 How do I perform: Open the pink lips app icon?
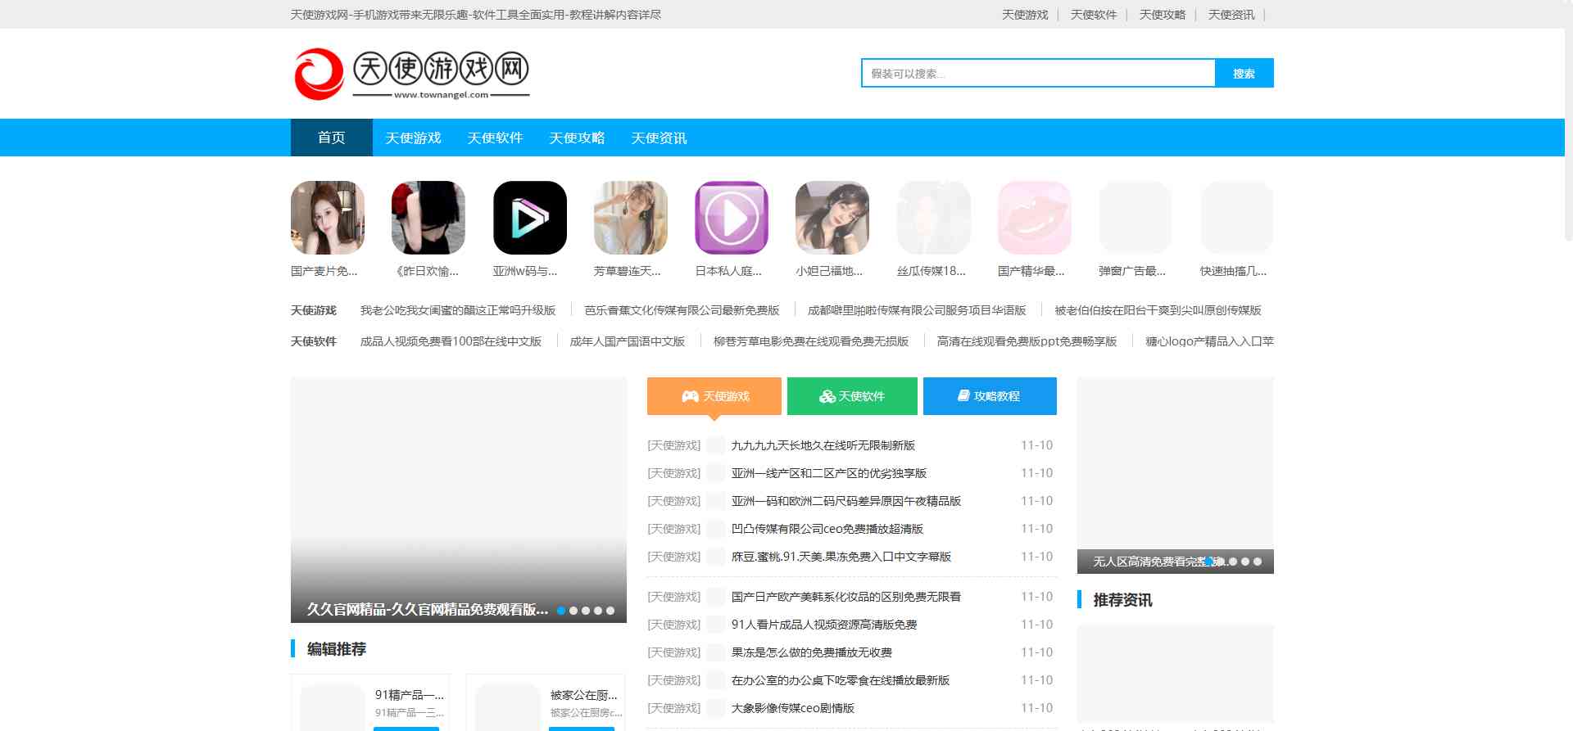tap(1034, 218)
